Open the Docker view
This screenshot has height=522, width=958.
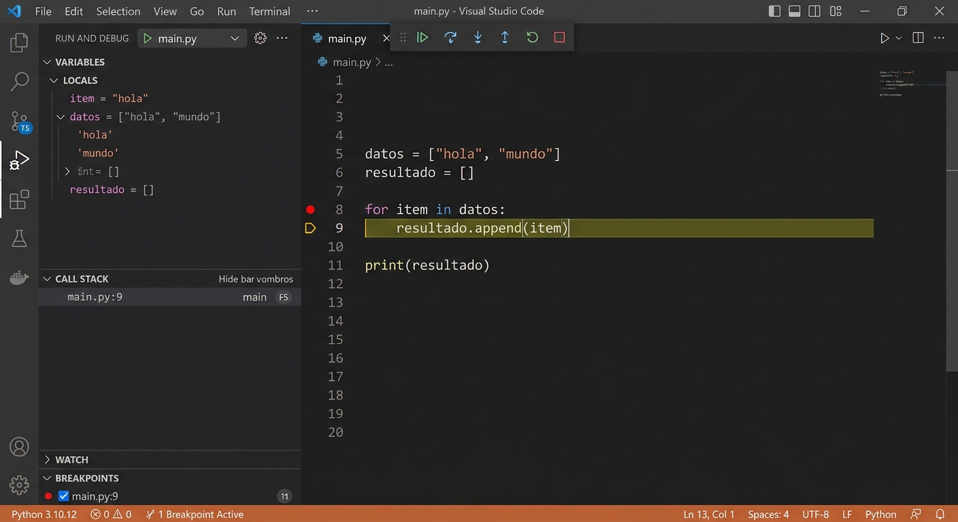pyautogui.click(x=19, y=277)
